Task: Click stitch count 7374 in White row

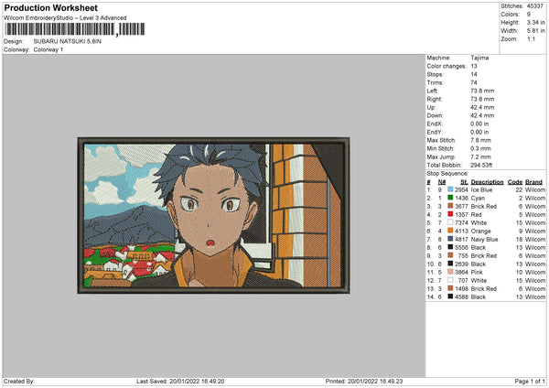Action: tap(461, 222)
